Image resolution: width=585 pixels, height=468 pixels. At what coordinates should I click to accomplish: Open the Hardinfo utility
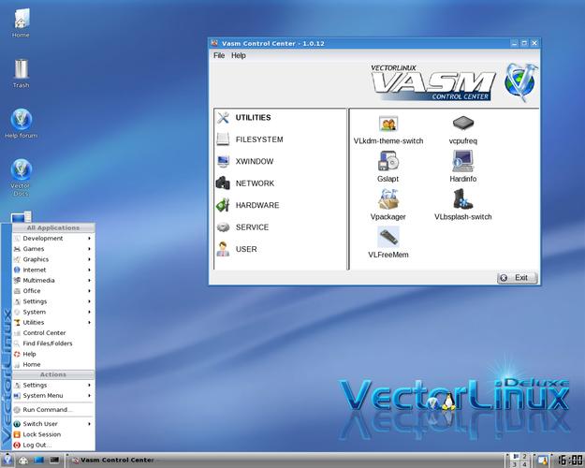tap(463, 167)
